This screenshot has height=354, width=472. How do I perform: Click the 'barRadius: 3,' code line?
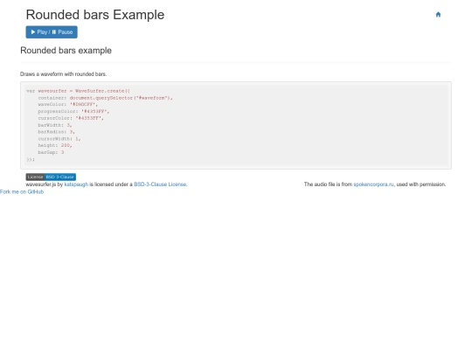[56, 132]
